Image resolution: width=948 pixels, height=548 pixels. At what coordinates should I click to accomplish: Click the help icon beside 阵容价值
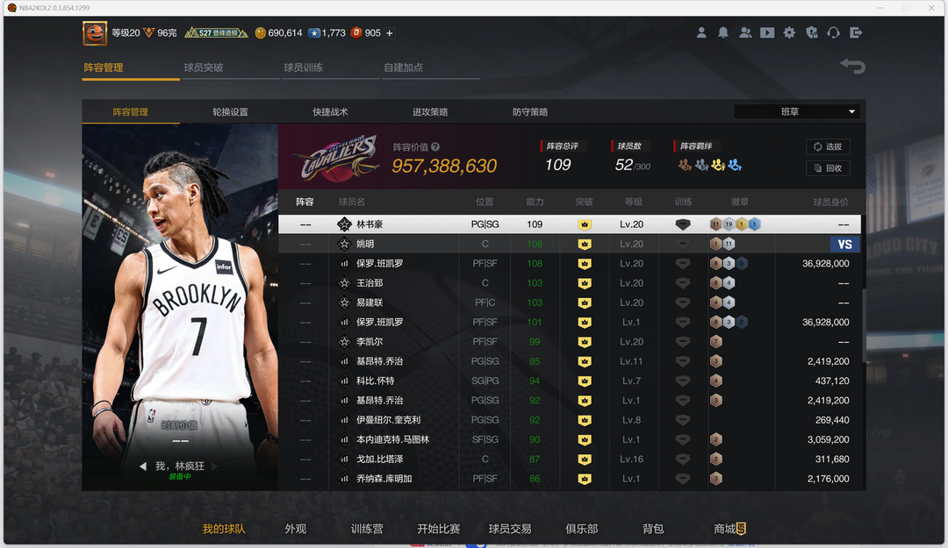435,147
